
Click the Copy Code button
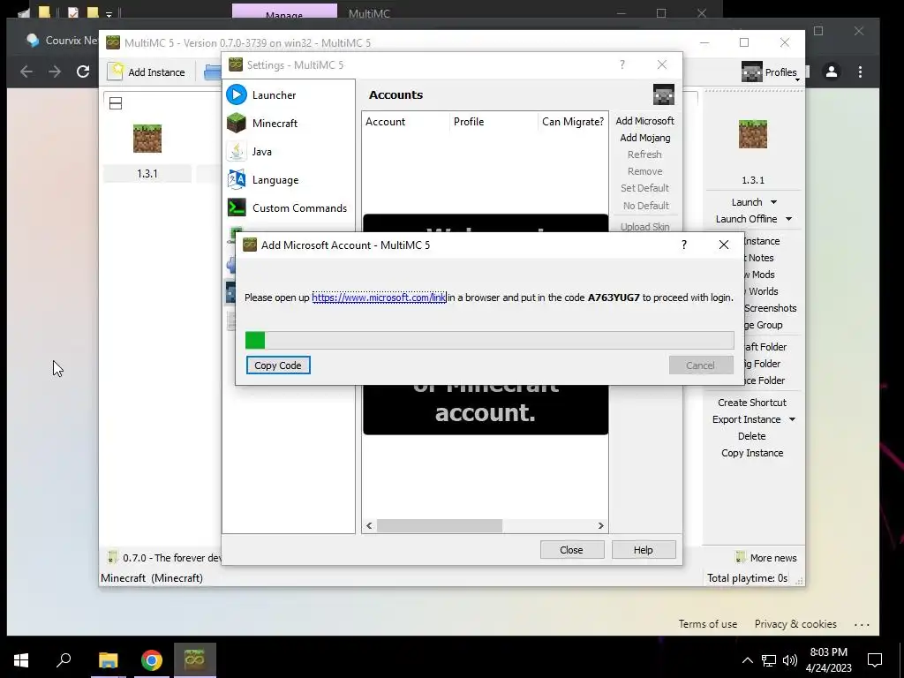[278, 365]
